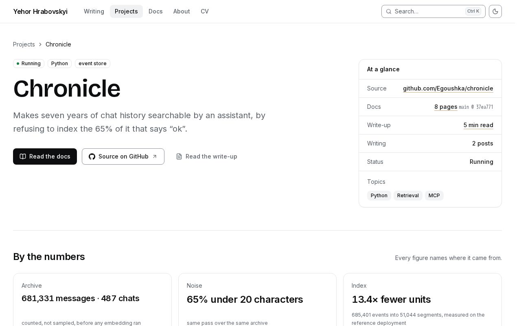Click Chronicle in the breadcrumb
This screenshot has width=521, height=326.
click(x=58, y=44)
